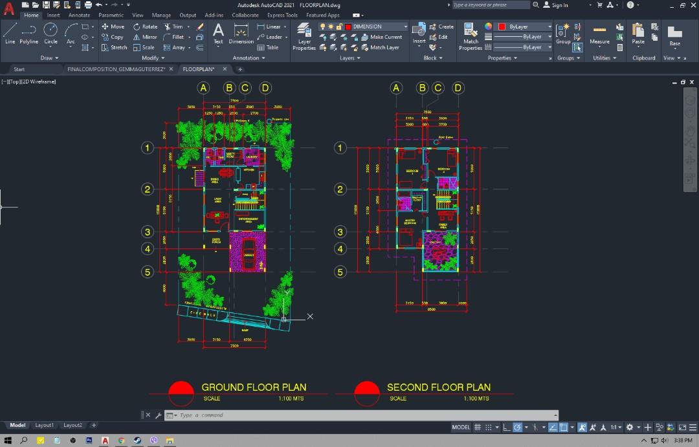Viewport: 699px width, 447px height.
Task: Select the Match Properties tool
Action: pos(471,37)
